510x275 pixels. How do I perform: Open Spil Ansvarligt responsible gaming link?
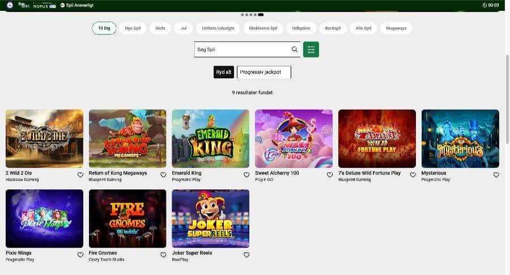coord(76,5)
